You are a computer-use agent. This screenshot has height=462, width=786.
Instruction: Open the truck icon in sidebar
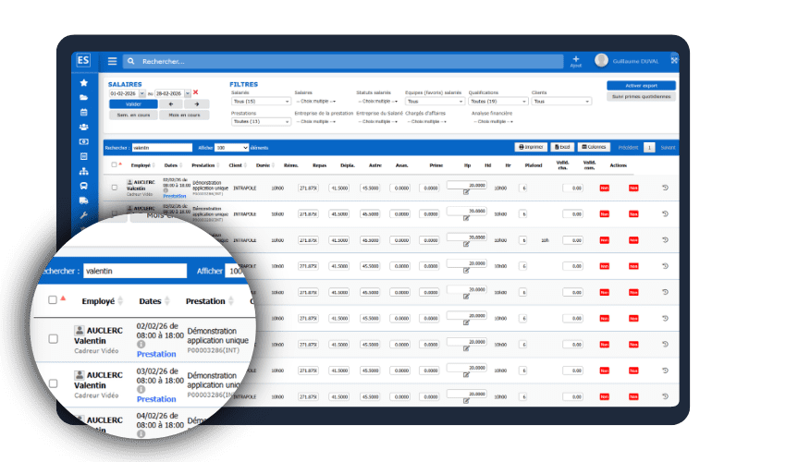(84, 201)
